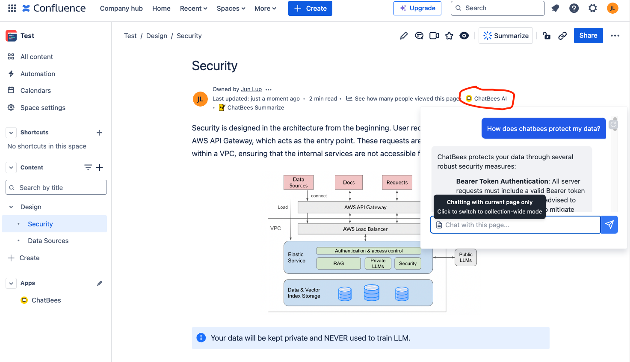Open the Spaces dropdown menu
Image resolution: width=630 pixels, height=362 pixels.
click(x=231, y=8)
